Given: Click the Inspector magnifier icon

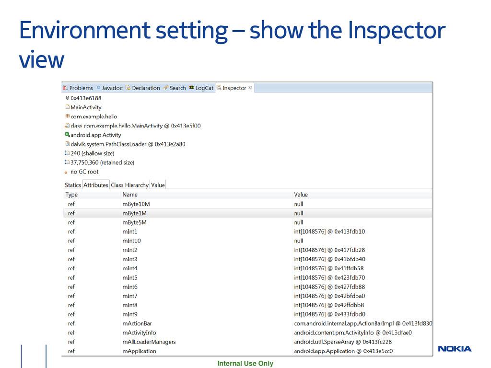Looking at the screenshot, I should 219,88.
